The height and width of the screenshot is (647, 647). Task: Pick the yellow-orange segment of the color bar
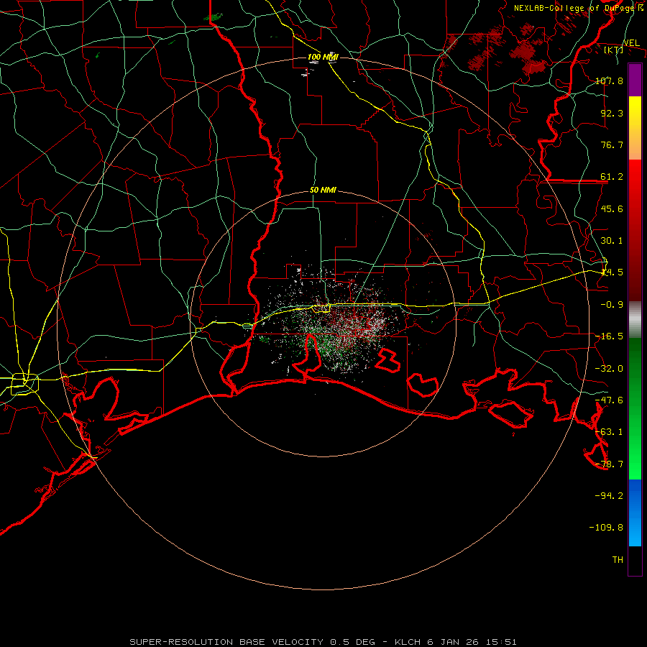[635, 128]
